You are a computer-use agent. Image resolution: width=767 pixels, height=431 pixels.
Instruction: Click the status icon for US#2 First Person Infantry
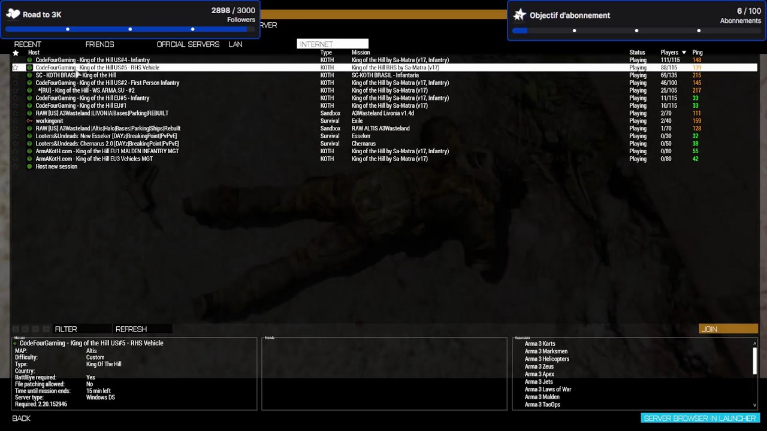point(29,83)
